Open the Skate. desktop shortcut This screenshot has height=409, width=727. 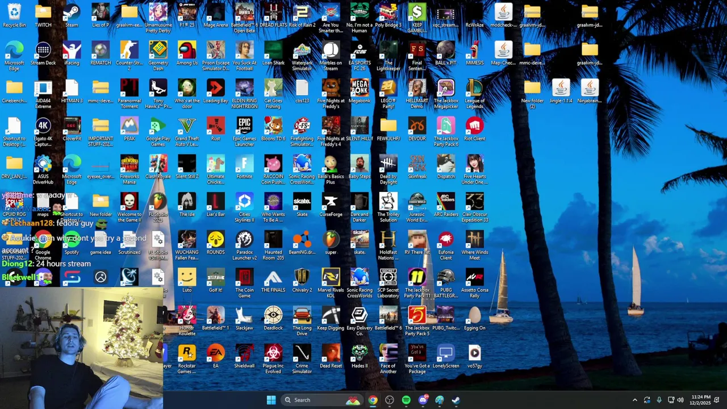(x=302, y=206)
